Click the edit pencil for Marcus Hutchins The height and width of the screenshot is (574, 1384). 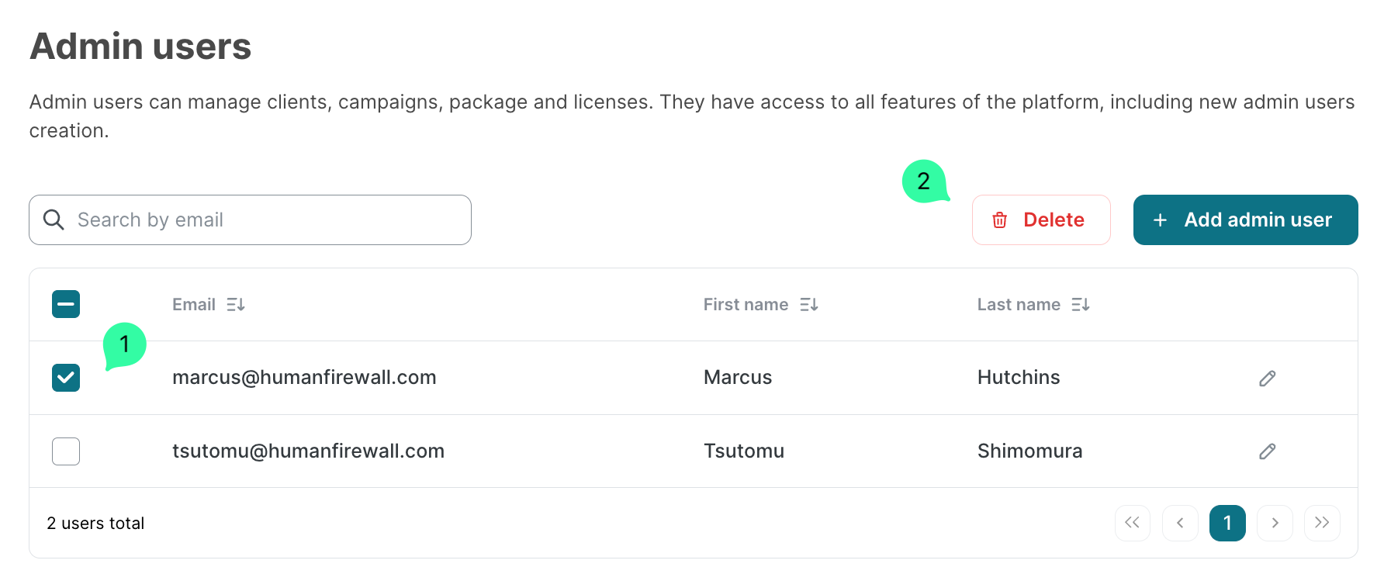tap(1267, 378)
